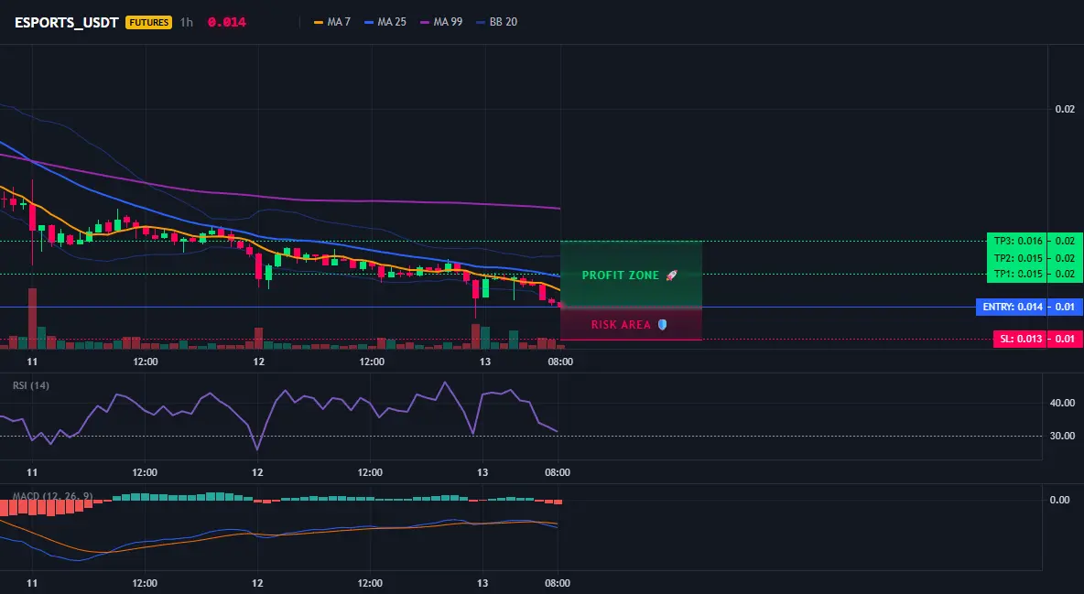Viewport: 1084px width, 594px height.
Task: Click the TP2: 0.015 price label
Action: tap(1018, 258)
